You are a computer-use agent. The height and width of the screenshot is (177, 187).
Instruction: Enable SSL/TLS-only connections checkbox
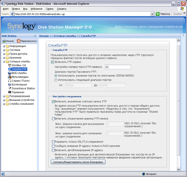coord(53,142)
